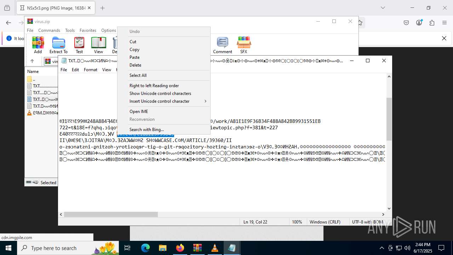453x255 pixels.
Task: Choose Delete from the context menu
Action: 164,65
